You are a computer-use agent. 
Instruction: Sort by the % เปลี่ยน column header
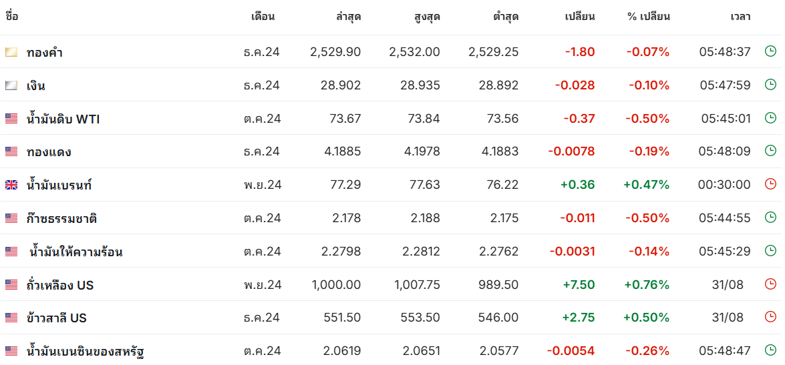tap(648, 17)
